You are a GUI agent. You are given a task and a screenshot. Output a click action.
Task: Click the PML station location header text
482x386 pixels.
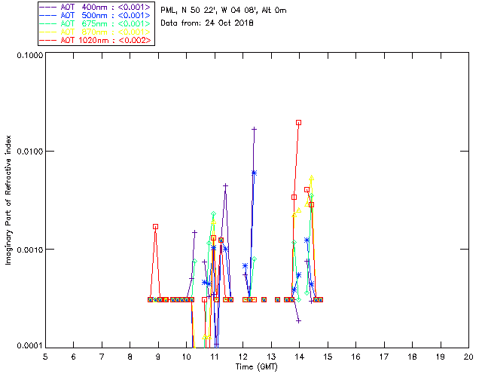click(224, 11)
